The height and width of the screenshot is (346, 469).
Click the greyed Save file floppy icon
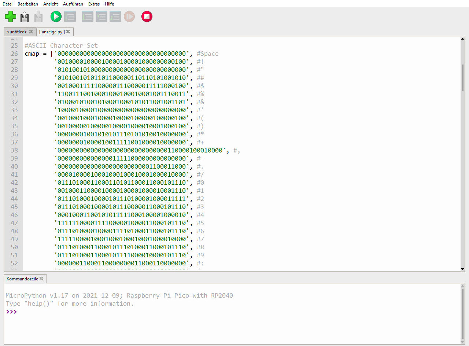click(x=38, y=16)
